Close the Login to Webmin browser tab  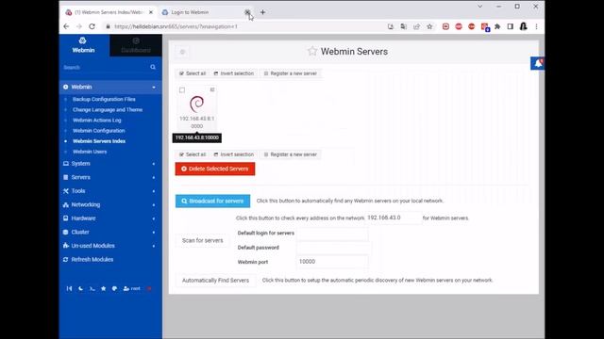[247, 12]
